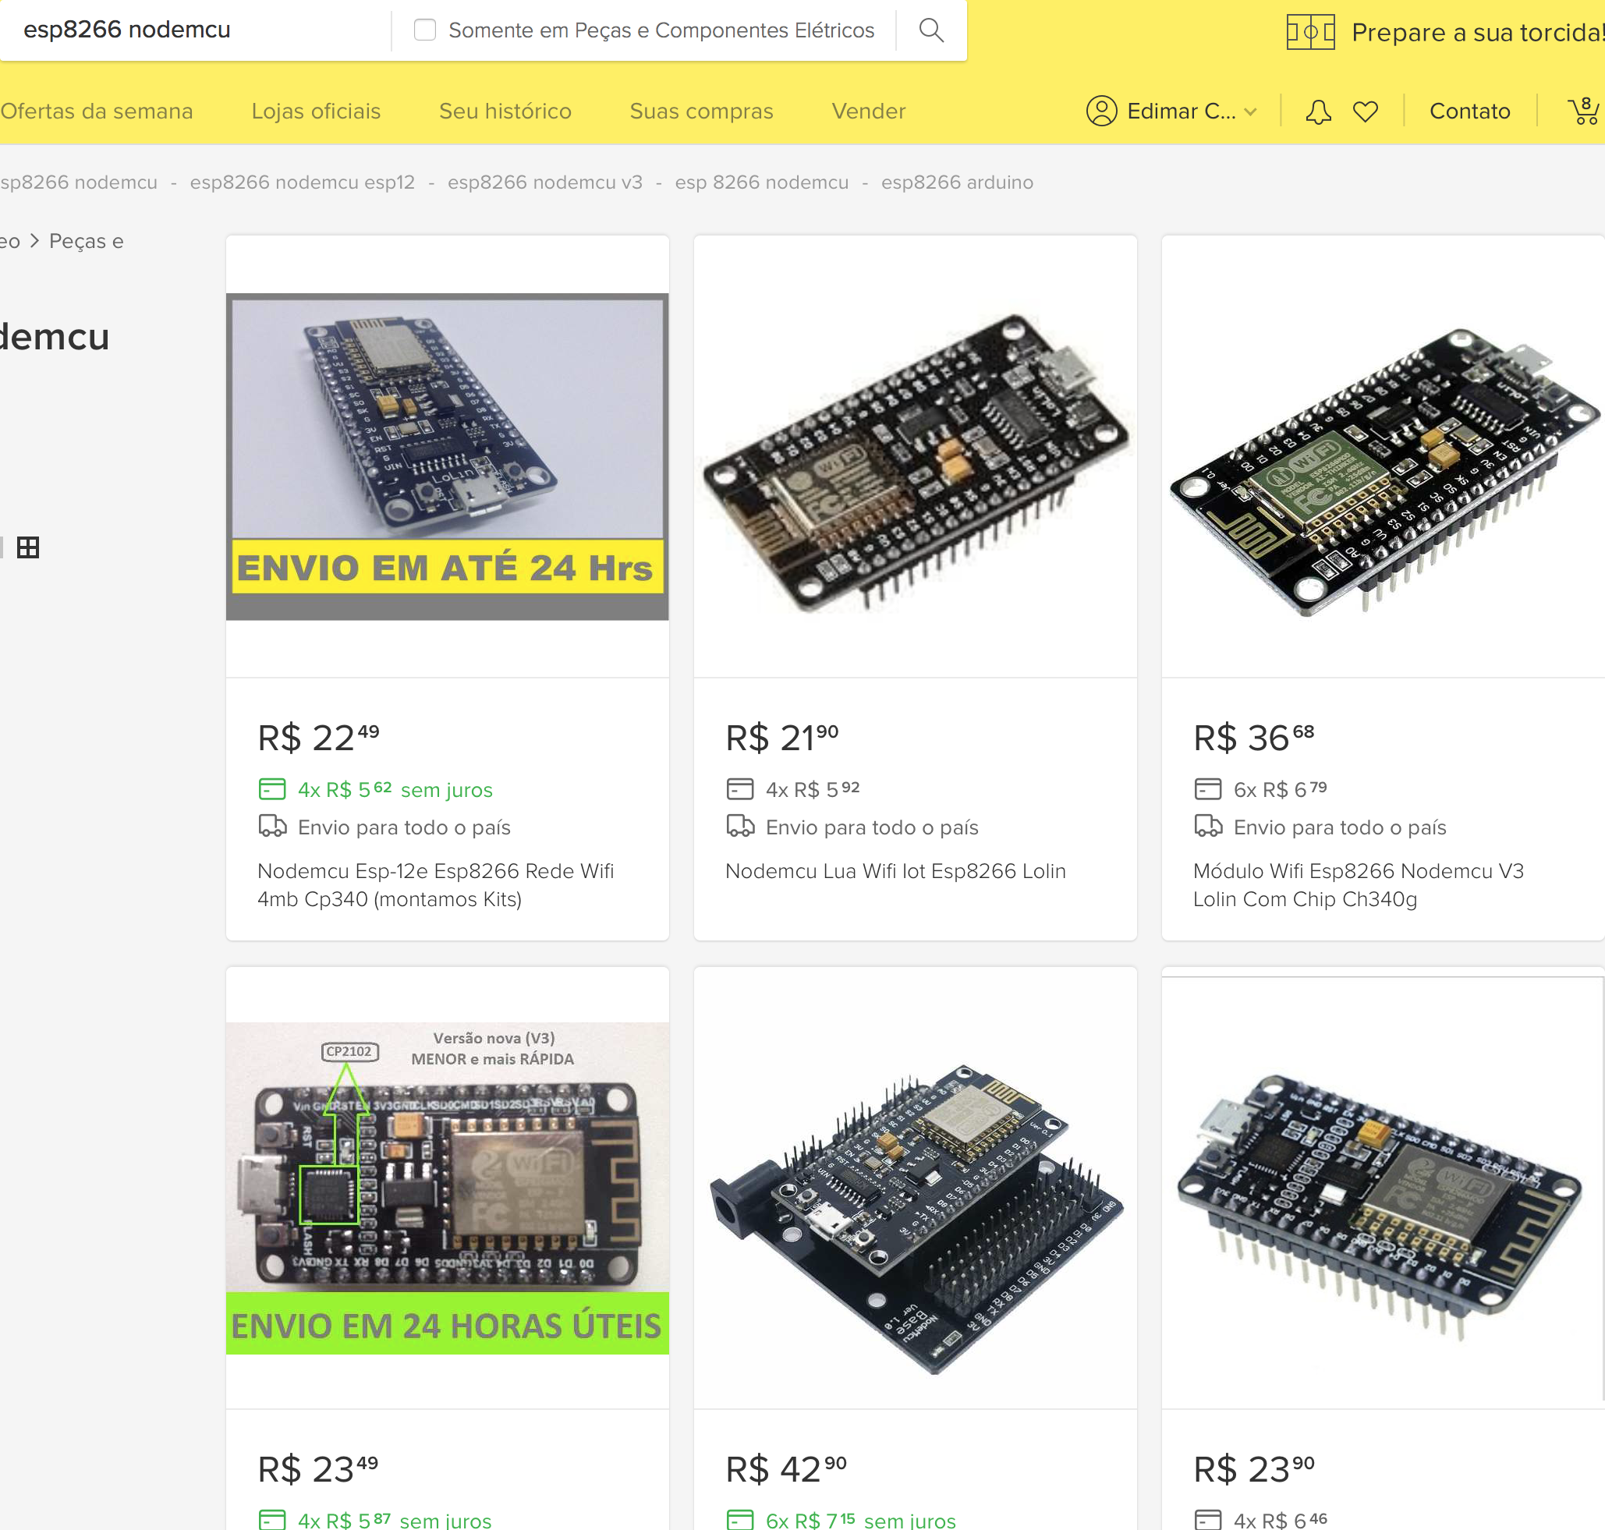Select related search esp8266 arduino
Screen dimensions: 1605x1530
point(957,182)
